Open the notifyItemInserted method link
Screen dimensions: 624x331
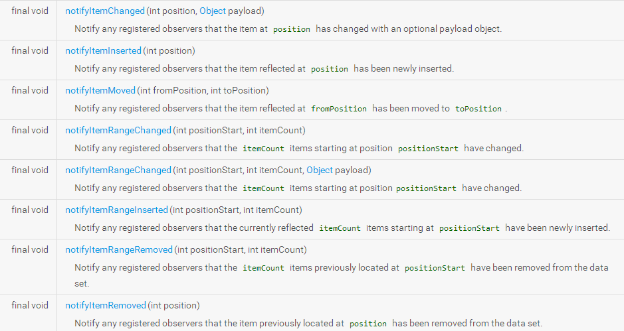[x=103, y=51]
